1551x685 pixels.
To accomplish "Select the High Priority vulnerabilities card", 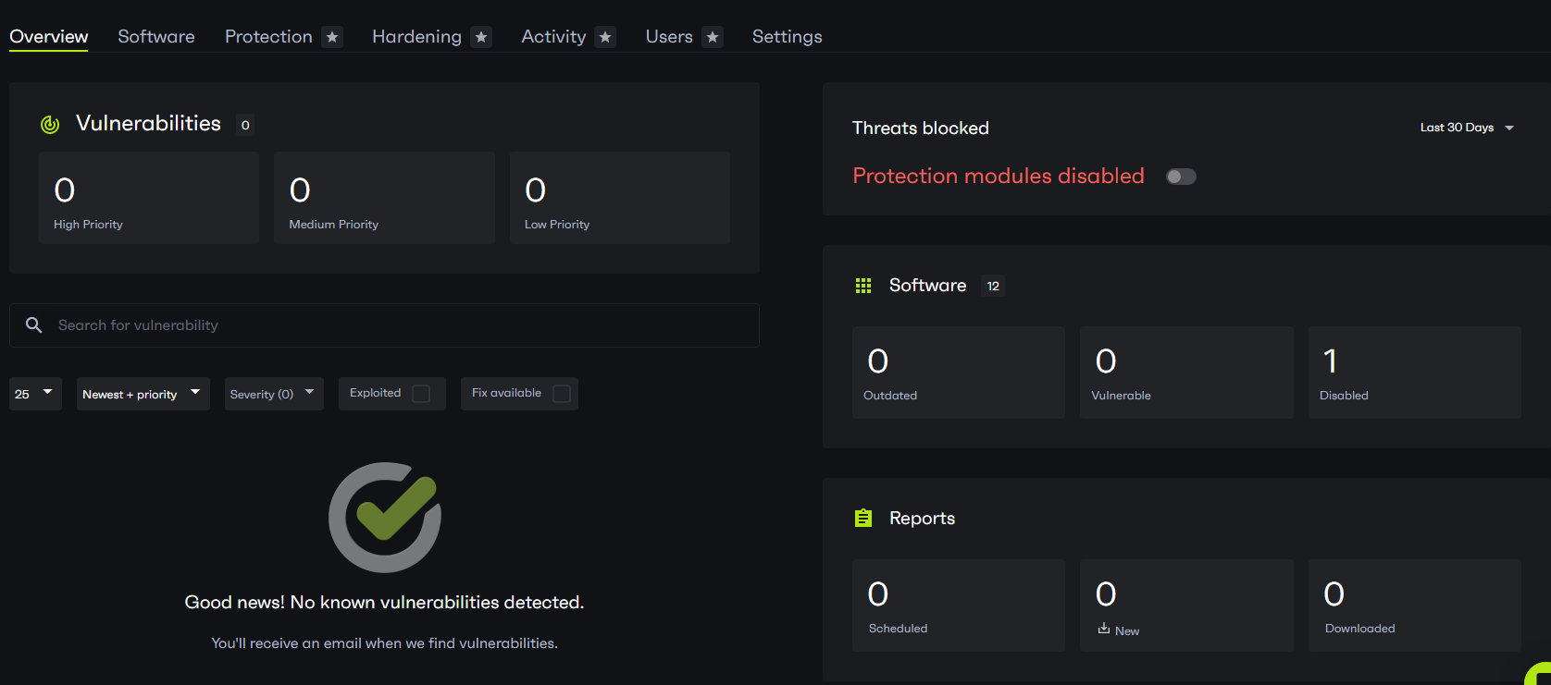I will [149, 198].
